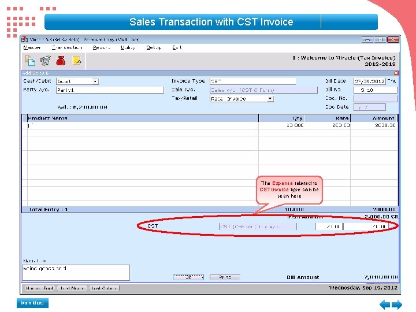Click the yellow note toolbar icon
416x312 pixels.
click(x=77, y=61)
